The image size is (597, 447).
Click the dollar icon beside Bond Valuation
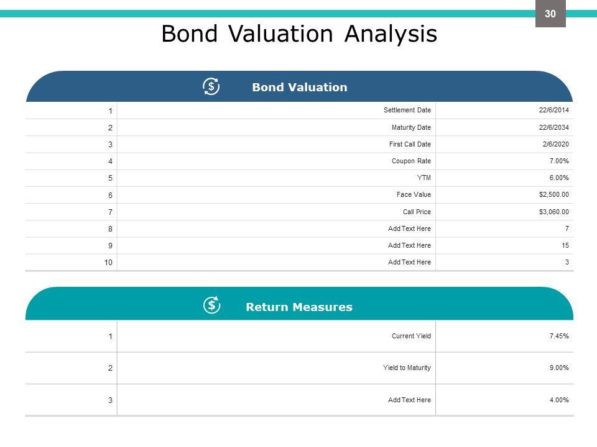(x=211, y=86)
